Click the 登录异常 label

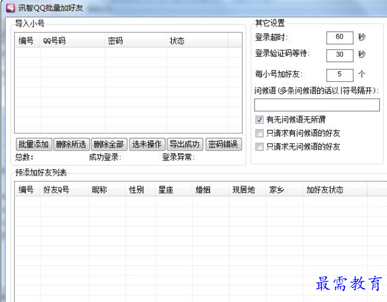[178, 157]
